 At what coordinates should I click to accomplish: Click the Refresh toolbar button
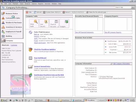coord(38,12)
